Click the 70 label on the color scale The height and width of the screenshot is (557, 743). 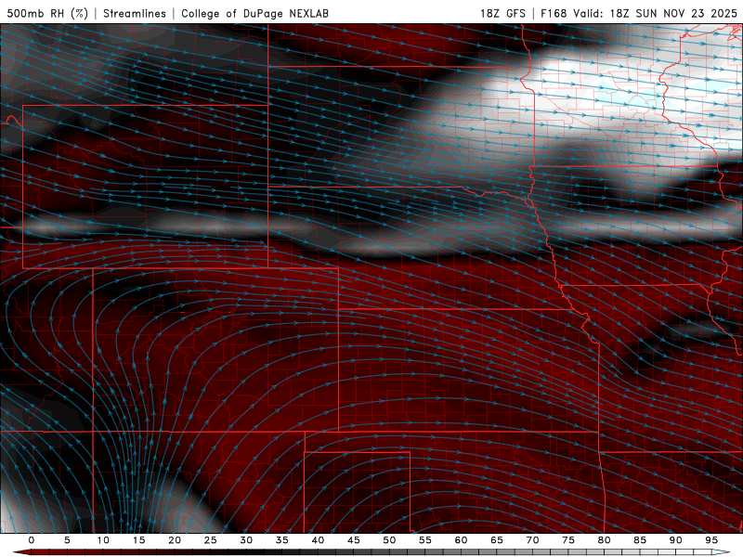point(532,540)
